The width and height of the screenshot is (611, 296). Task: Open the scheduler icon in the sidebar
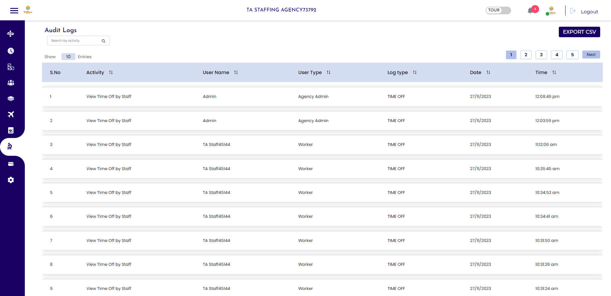pyautogui.click(x=11, y=67)
